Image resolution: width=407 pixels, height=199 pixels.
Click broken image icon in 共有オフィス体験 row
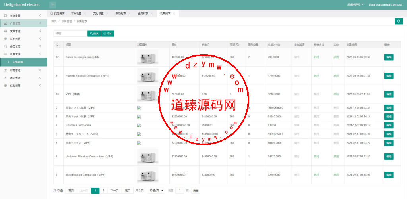[x=139, y=108]
